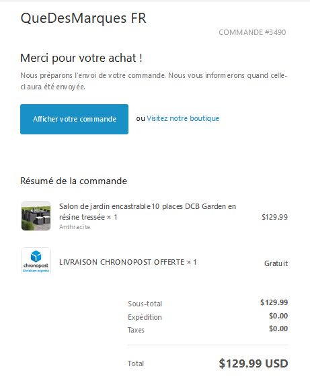
Task: Click the Taxes amount $0.00
Action: click(x=278, y=329)
